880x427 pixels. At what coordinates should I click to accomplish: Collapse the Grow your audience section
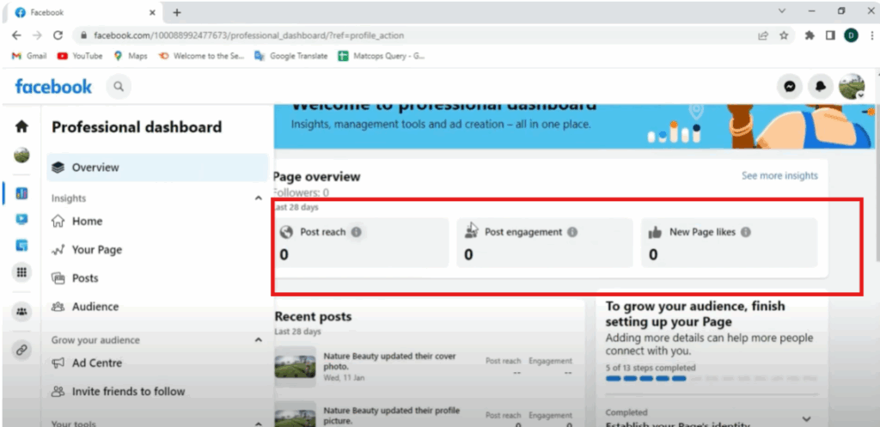click(x=258, y=340)
